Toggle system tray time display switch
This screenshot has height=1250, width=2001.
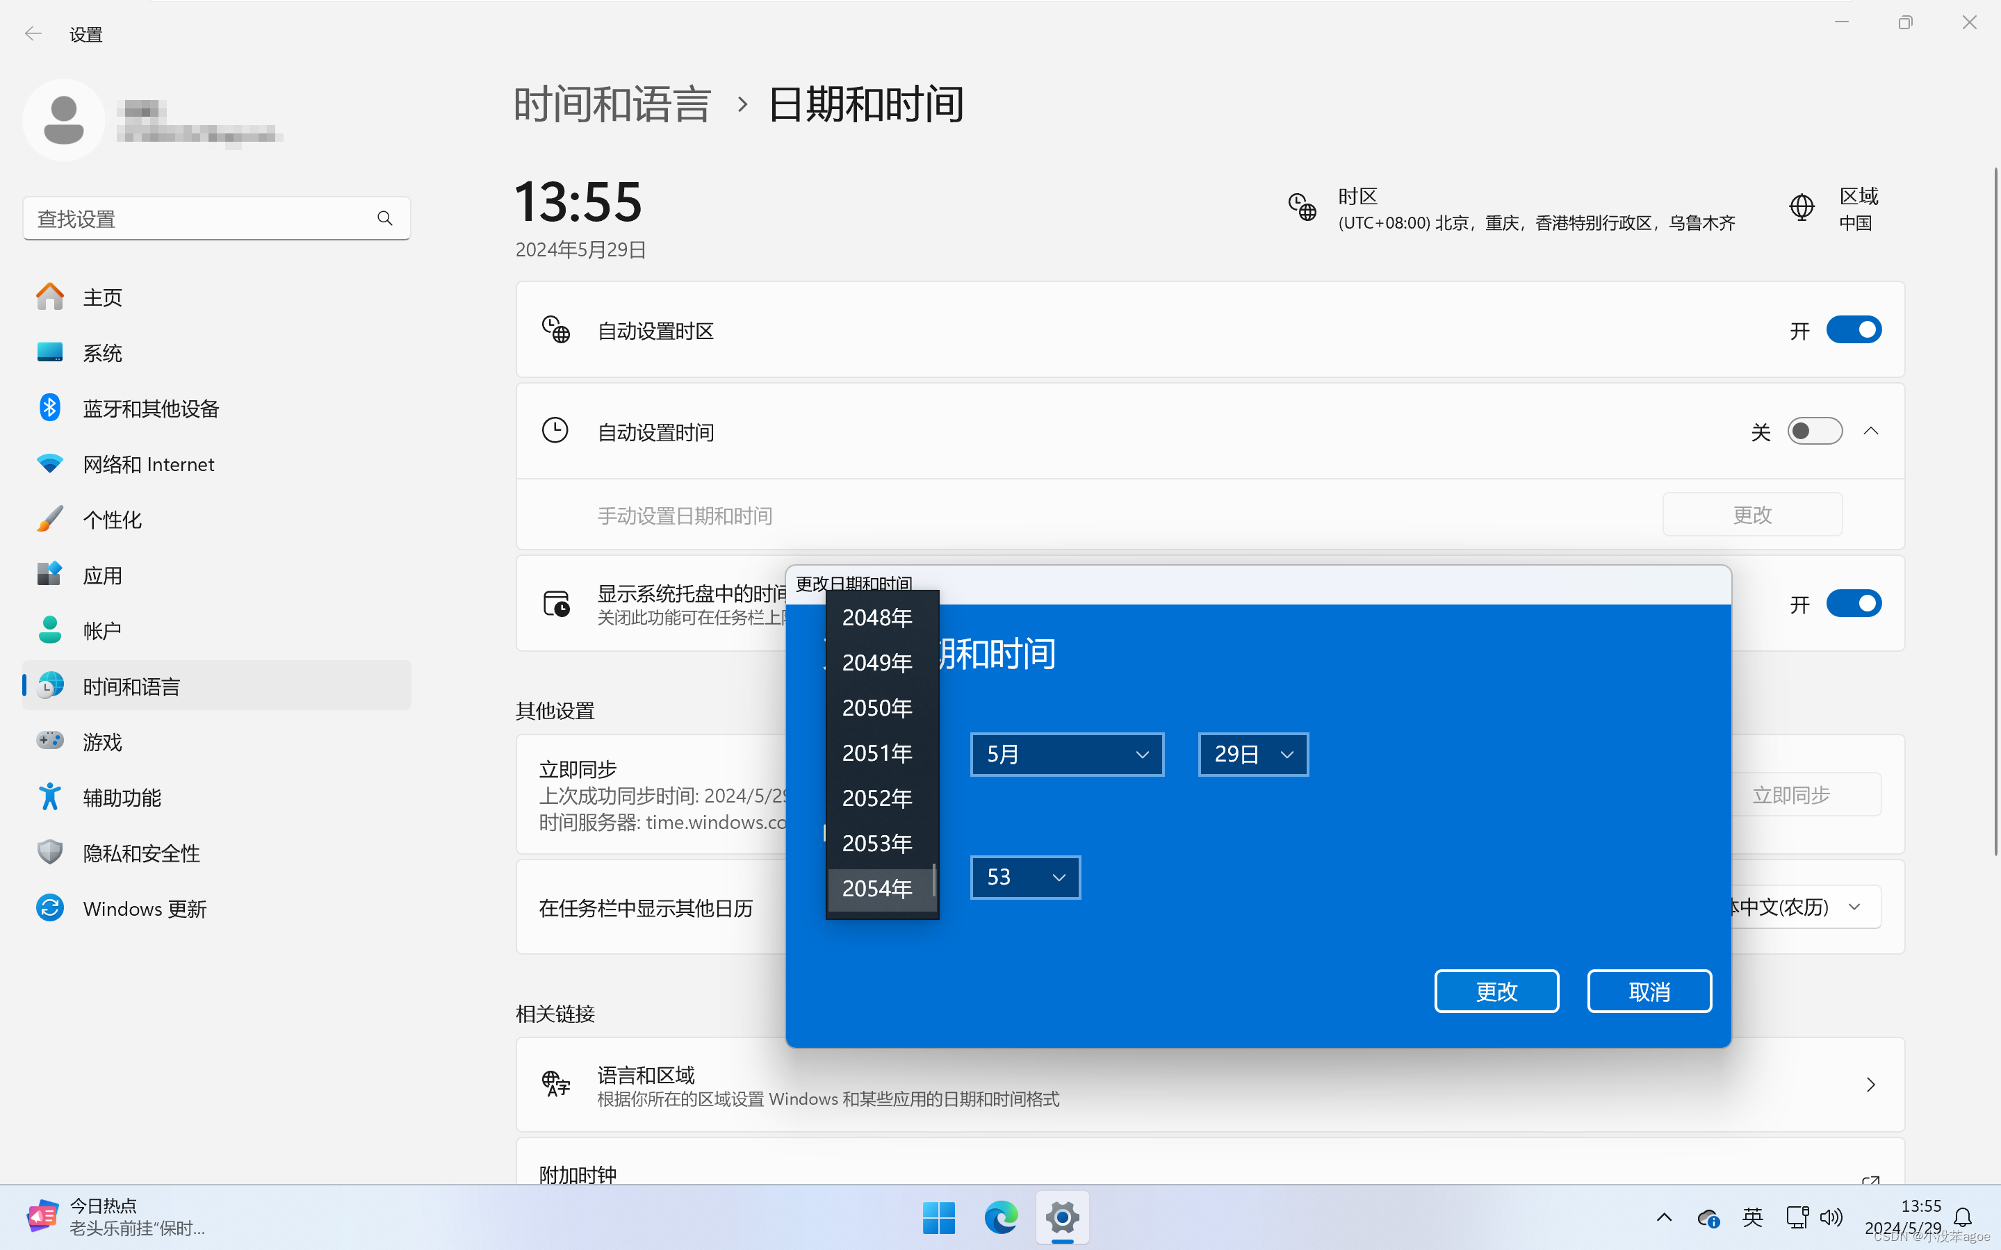click(x=1853, y=604)
